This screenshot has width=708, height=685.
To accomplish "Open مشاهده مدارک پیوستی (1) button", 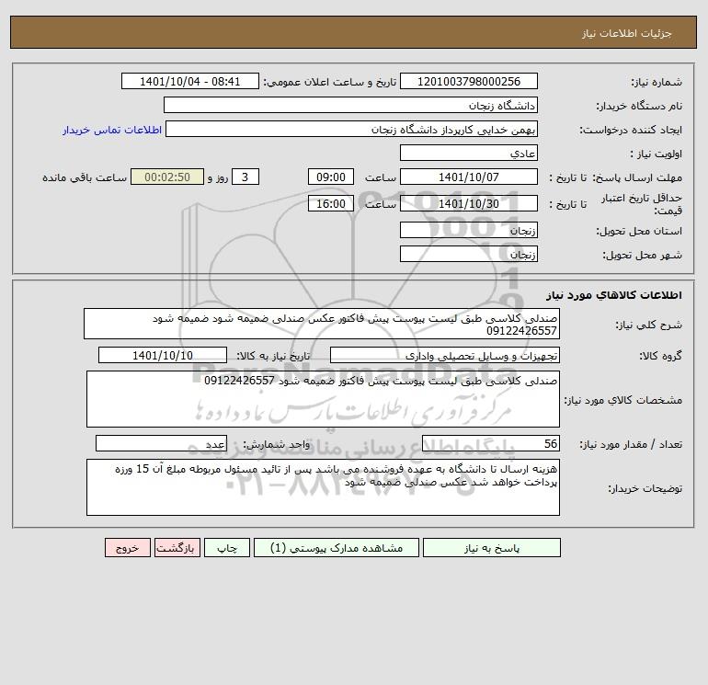I will (336, 548).
